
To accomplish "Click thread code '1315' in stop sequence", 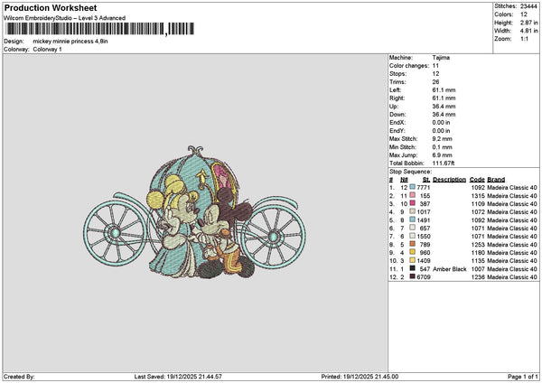I will click(478, 196).
